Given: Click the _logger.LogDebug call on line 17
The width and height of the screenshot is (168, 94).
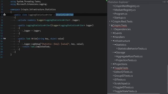Looking at the screenshot, I should 31,44.
